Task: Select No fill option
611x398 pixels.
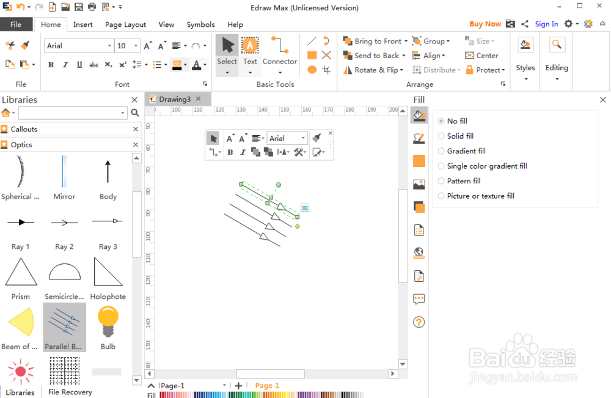Action: 453,121
